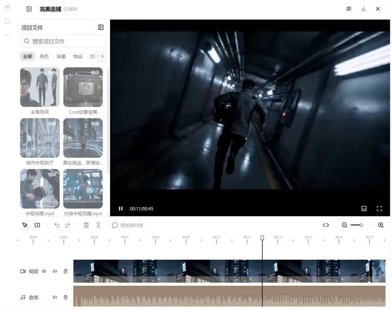Open the Coze创意宝箱 item thumbnail
This screenshot has width=391, height=309.
click(x=83, y=87)
